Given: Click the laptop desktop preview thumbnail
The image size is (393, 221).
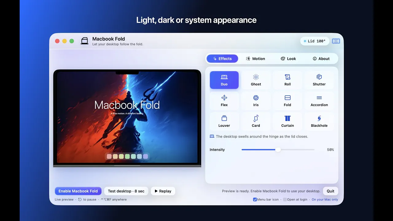Looking at the screenshot, I should pyautogui.click(x=127, y=118).
